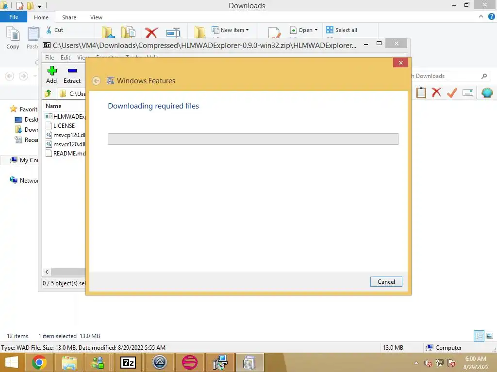Sort by the Name column header in 7-Zip
Image resolution: width=497 pixels, height=372 pixels.
53,106
